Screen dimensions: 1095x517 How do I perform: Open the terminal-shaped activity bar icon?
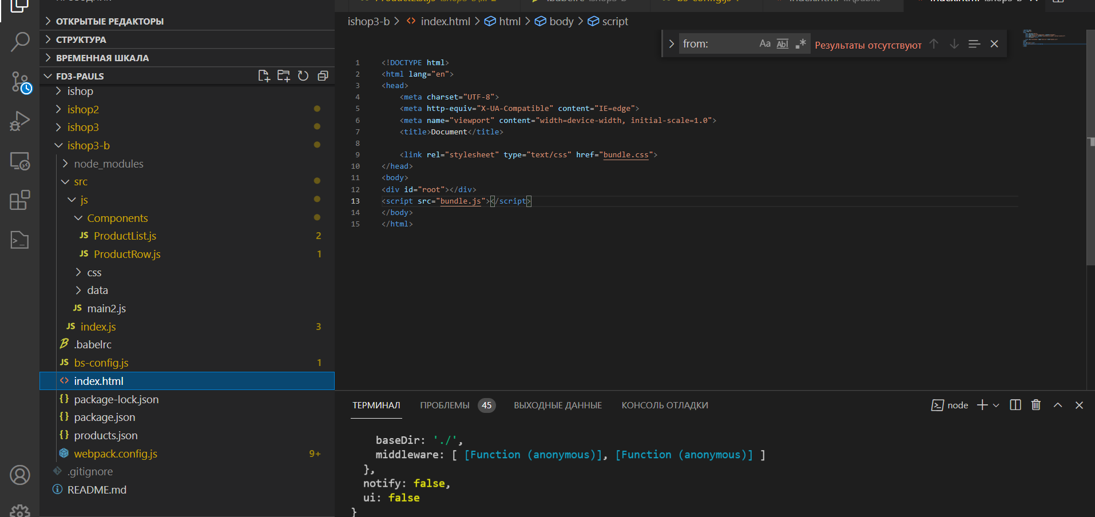pyautogui.click(x=20, y=240)
